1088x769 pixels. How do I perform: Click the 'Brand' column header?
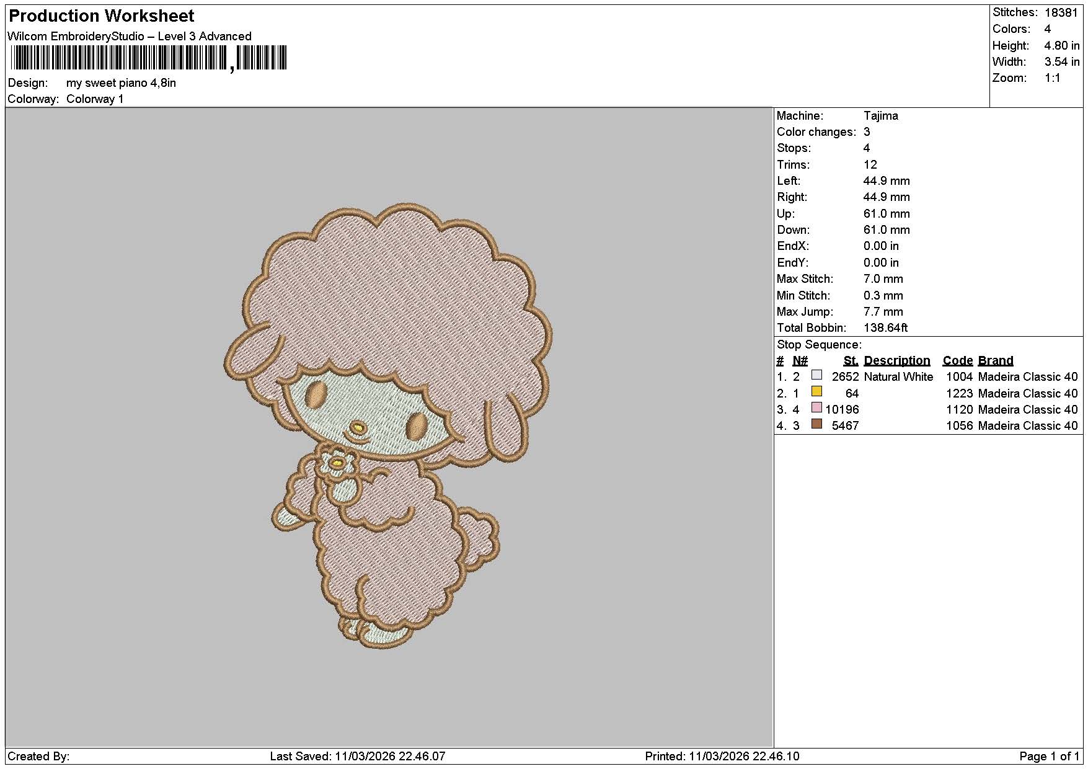click(x=996, y=361)
